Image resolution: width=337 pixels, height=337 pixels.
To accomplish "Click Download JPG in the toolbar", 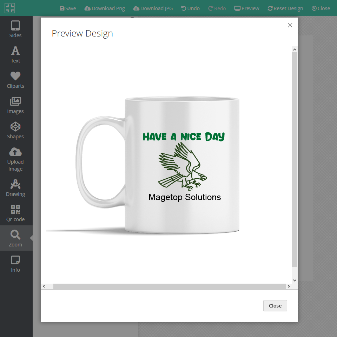I will [x=153, y=8].
